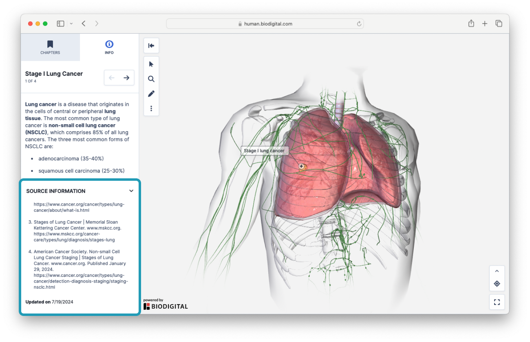Open the sidebar dropdown arrow in Safari
This screenshot has height=342, width=530.
click(x=71, y=24)
